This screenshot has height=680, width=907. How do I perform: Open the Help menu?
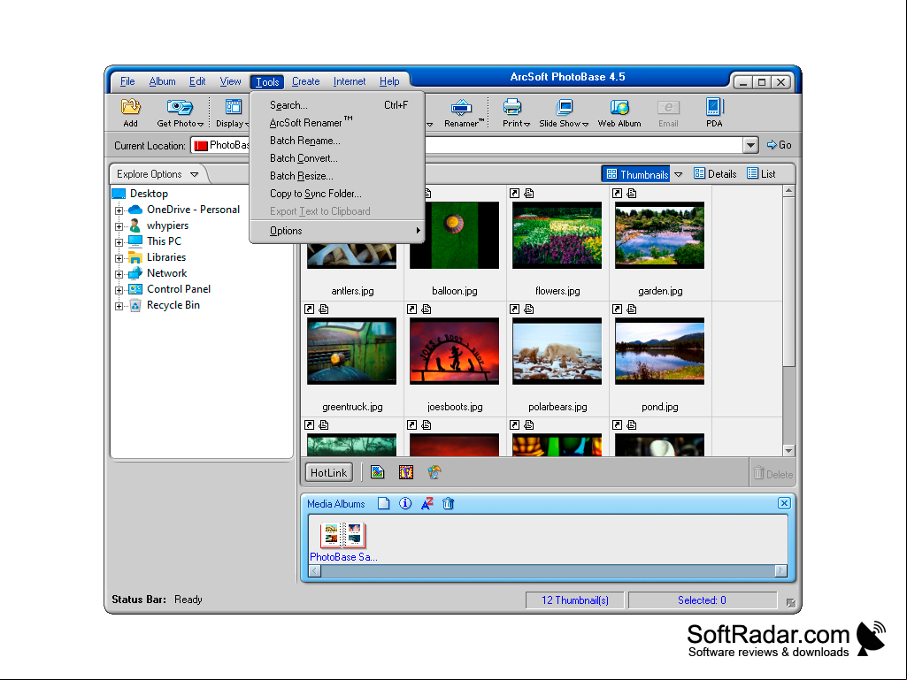(x=389, y=81)
